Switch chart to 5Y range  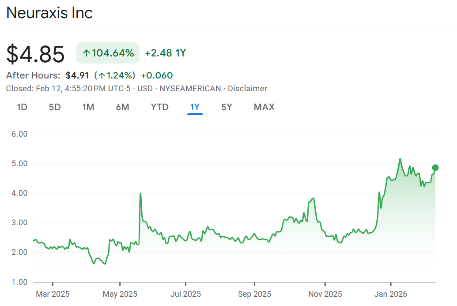227,107
